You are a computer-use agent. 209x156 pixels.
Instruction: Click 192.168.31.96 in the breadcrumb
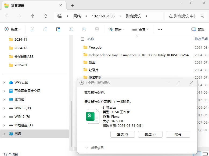click(x=103, y=16)
